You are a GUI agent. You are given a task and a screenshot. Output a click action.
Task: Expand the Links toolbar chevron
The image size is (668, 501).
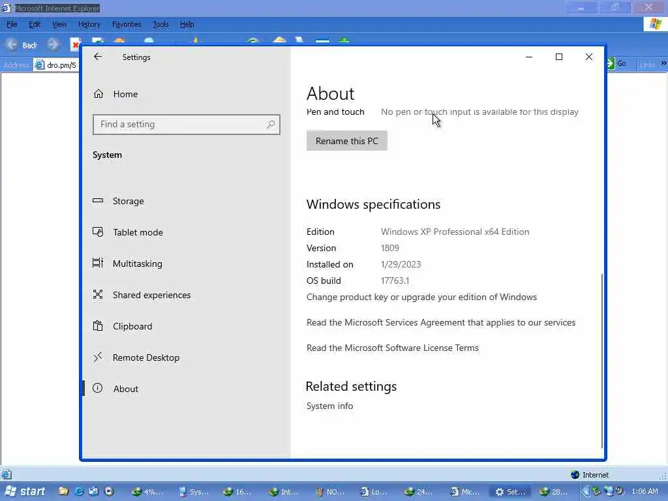click(x=663, y=63)
